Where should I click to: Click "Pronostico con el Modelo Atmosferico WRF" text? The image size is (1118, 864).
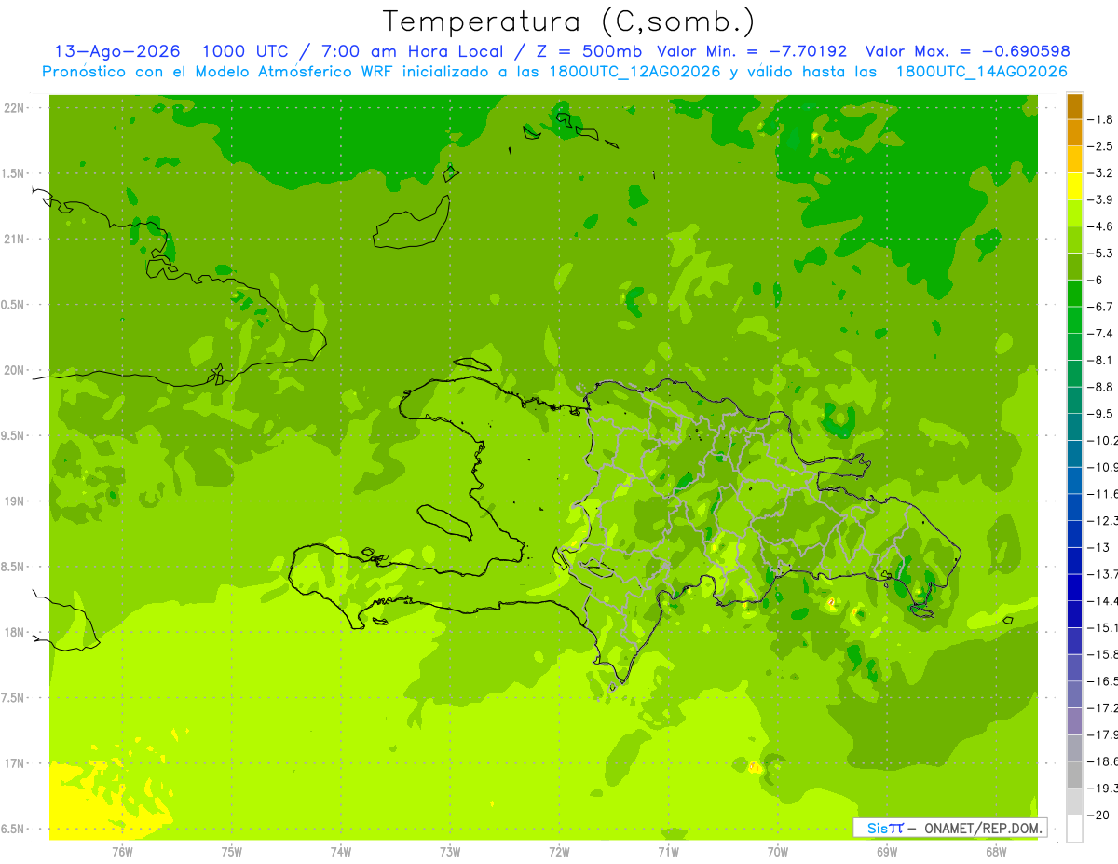[x=220, y=72]
